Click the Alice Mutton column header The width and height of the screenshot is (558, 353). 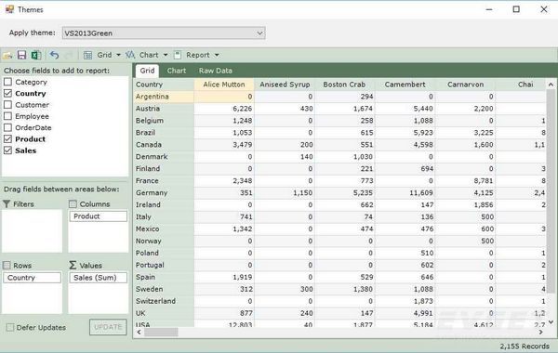tap(224, 85)
